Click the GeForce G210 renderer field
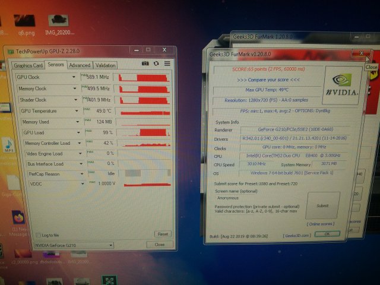This screenshot has height=285, width=380. 296,129
